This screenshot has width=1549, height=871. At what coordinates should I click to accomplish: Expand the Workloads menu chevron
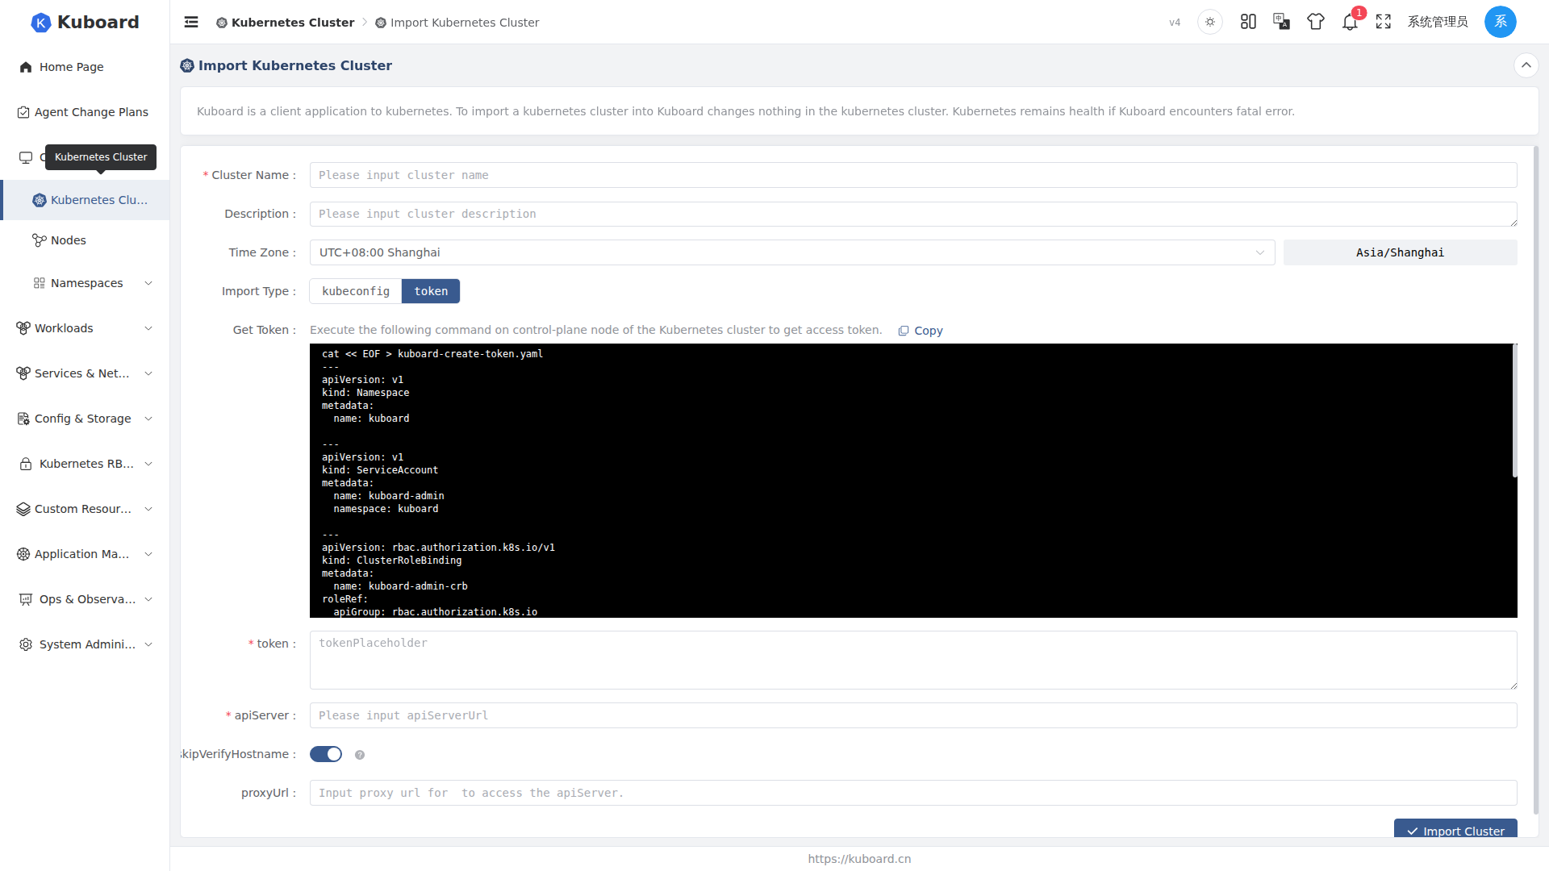pyautogui.click(x=148, y=328)
